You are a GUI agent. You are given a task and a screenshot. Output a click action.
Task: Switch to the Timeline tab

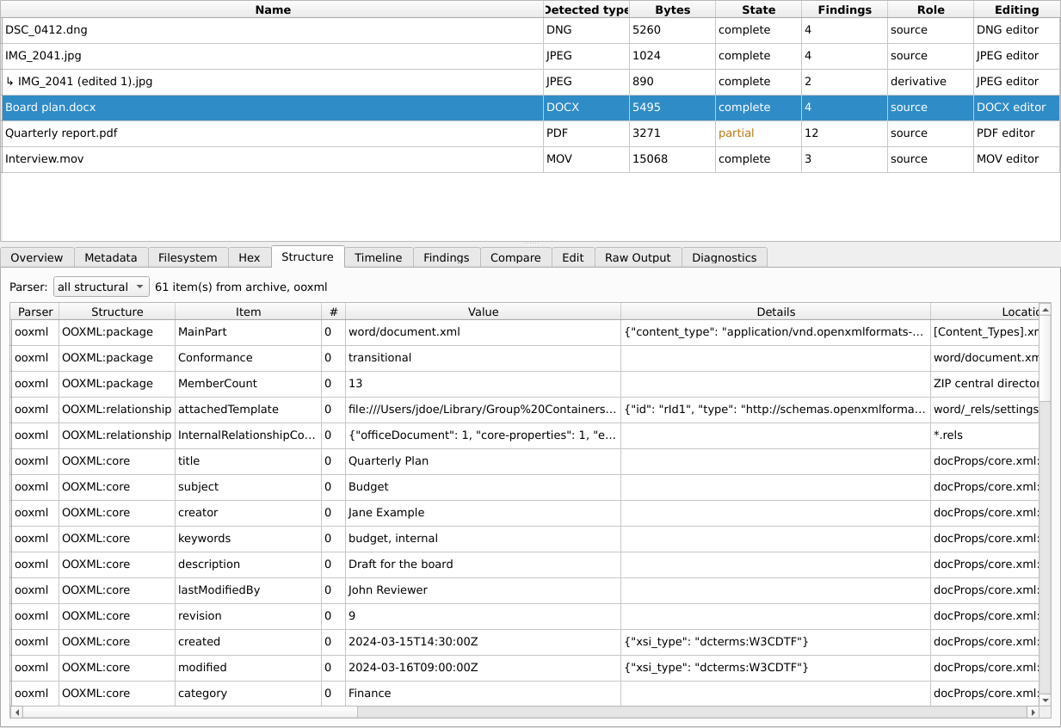click(379, 257)
